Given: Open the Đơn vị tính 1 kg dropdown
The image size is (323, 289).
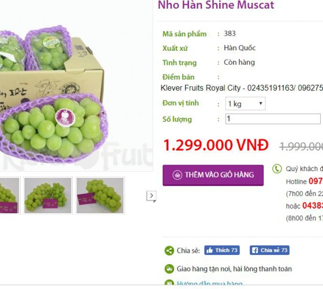Looking at the screenshot, I should pyautogui.click(x=245, y=103).
